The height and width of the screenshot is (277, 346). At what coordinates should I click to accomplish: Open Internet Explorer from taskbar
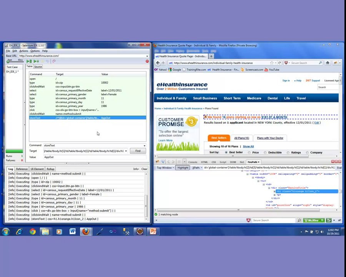19,232
